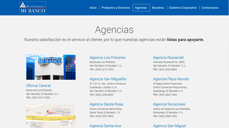229x128 pixels.
Task: Select the Agencia Plaza Mundo heading
Action: point(171,79)
